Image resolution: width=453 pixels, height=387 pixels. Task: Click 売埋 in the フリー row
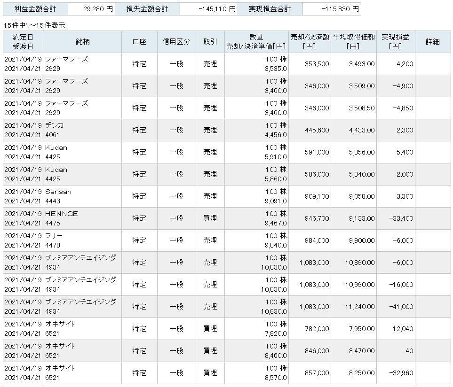pos(210,240)
